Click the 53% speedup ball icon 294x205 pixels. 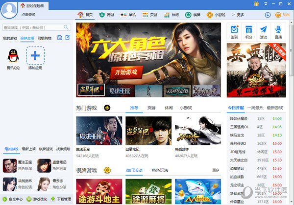278,15
